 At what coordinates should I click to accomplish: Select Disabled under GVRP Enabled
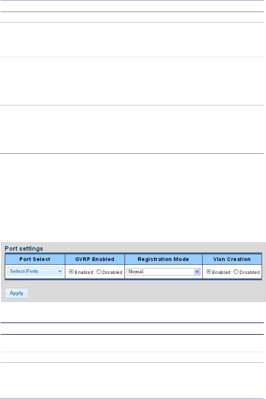click(99, 272)
